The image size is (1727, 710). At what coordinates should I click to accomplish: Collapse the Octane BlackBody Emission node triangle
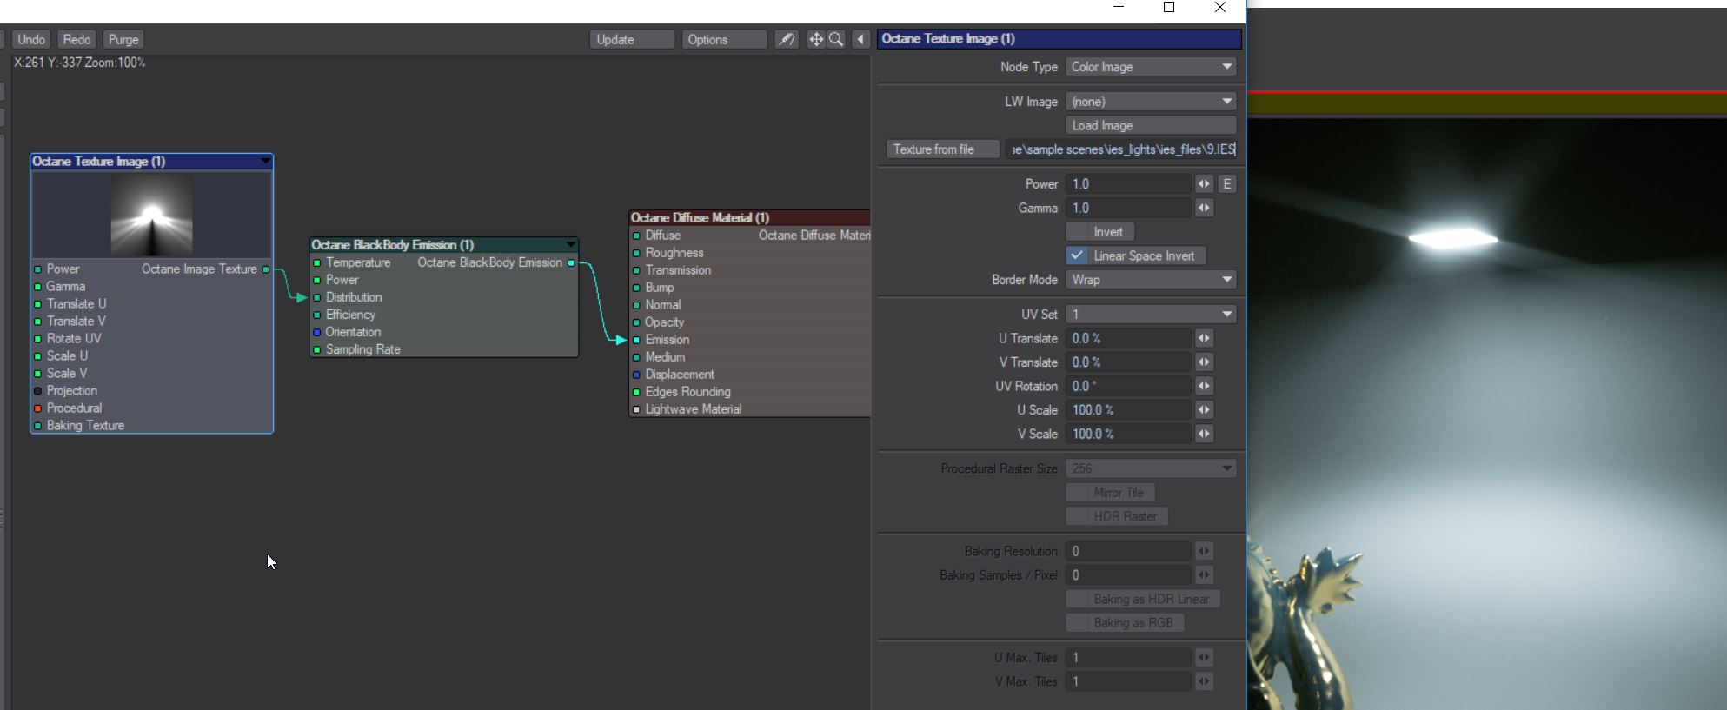click(570, 245)
